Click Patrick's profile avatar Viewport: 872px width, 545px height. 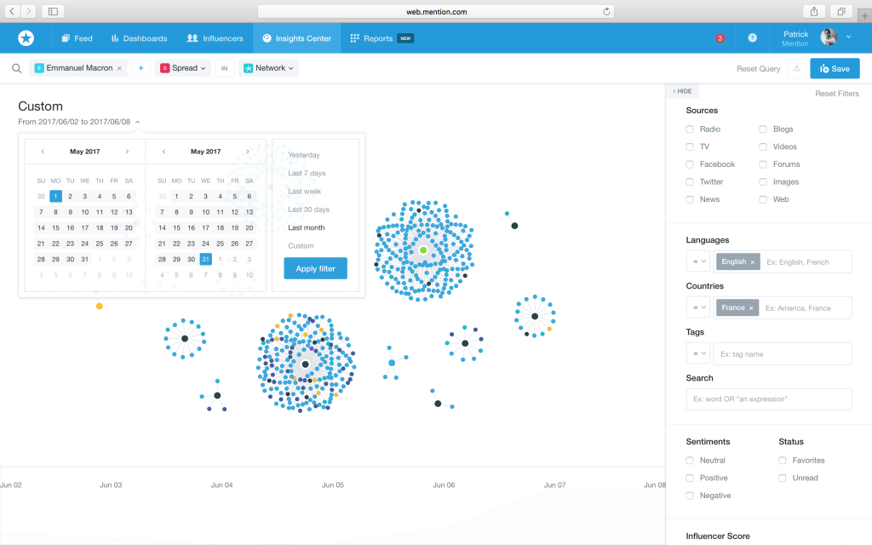(x=829, y=37)
